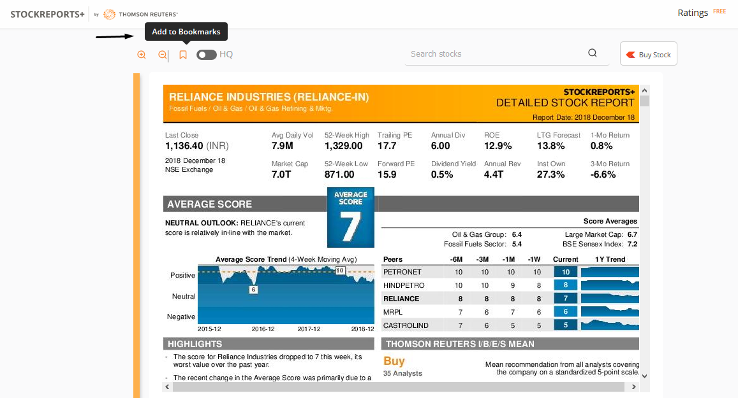
Task: Click the vertical scrollbar thumb
Action: (644, 101)
